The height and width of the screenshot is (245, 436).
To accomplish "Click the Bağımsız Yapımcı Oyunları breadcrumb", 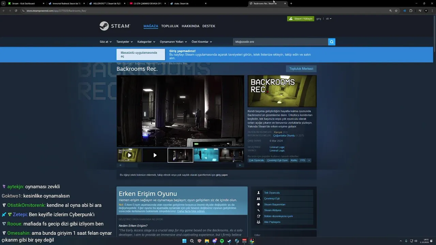I will tap(150, 64).
